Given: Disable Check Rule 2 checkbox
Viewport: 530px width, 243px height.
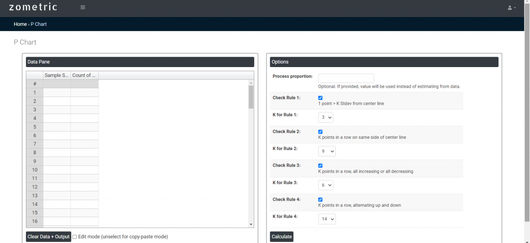Looking at the screenshot, I should [320, 132].
